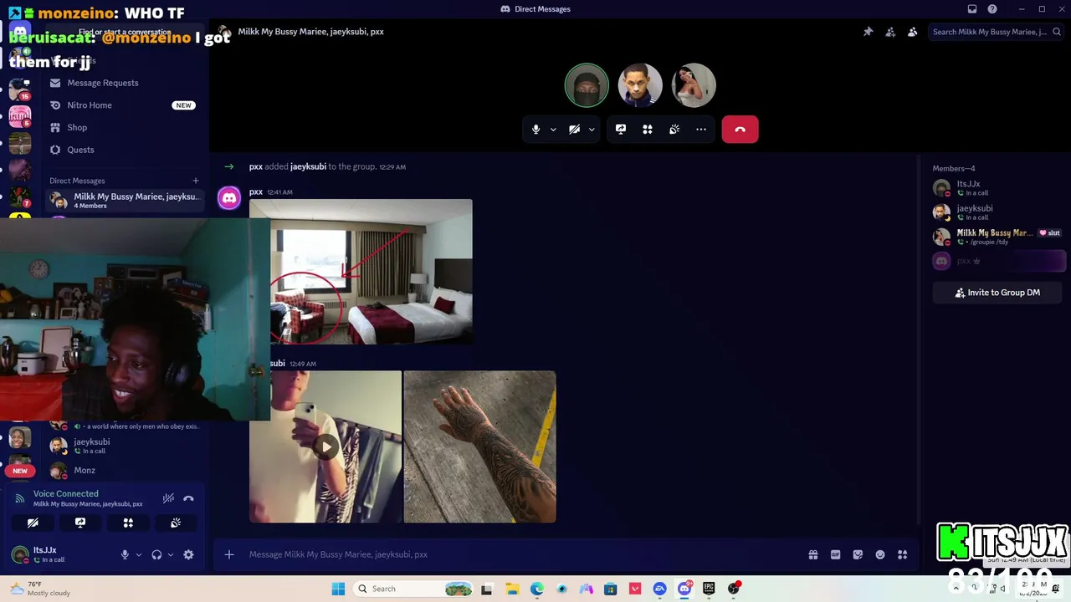Open the emoji picker
1071x602 pixels.
point(880,554)
